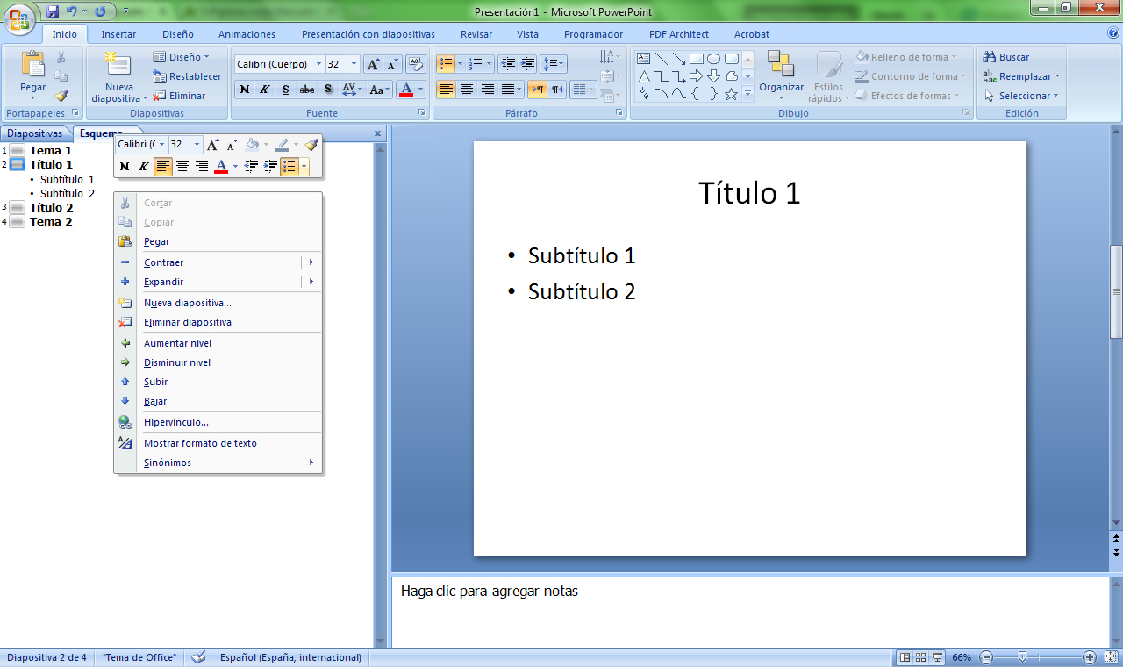Click the zoom slider handle in status bar

tap(1022, 657)
